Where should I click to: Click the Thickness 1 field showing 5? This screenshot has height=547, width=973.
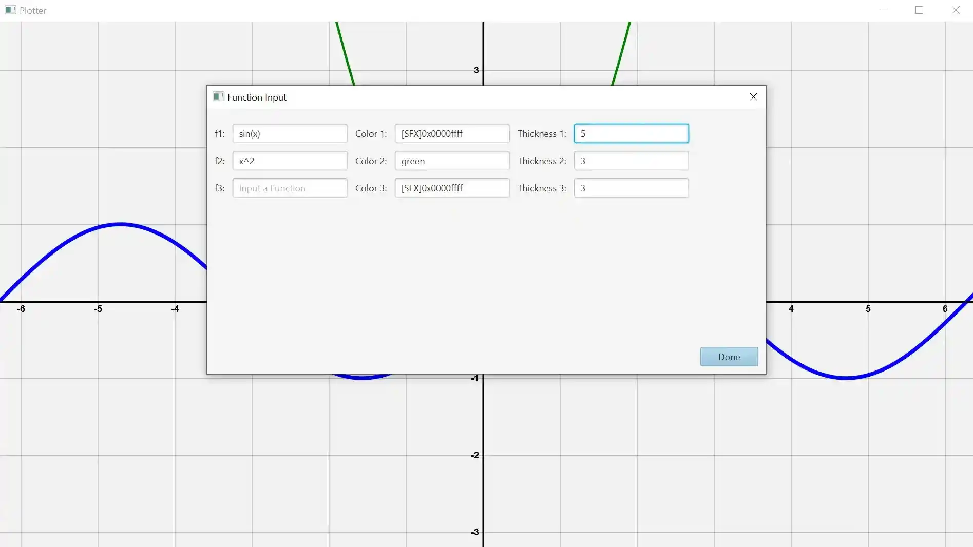(x=631, y=133)
